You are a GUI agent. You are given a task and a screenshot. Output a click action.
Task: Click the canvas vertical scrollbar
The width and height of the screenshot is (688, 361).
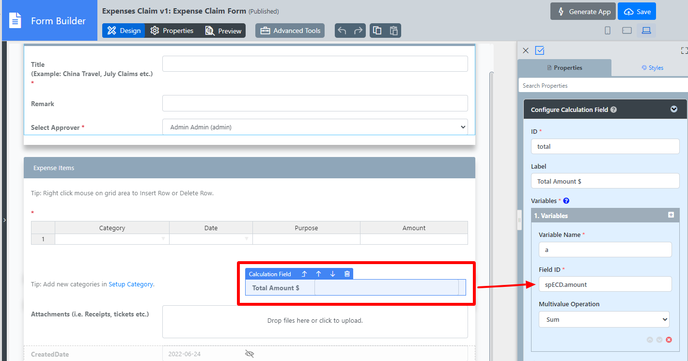[x=491, y=194]
